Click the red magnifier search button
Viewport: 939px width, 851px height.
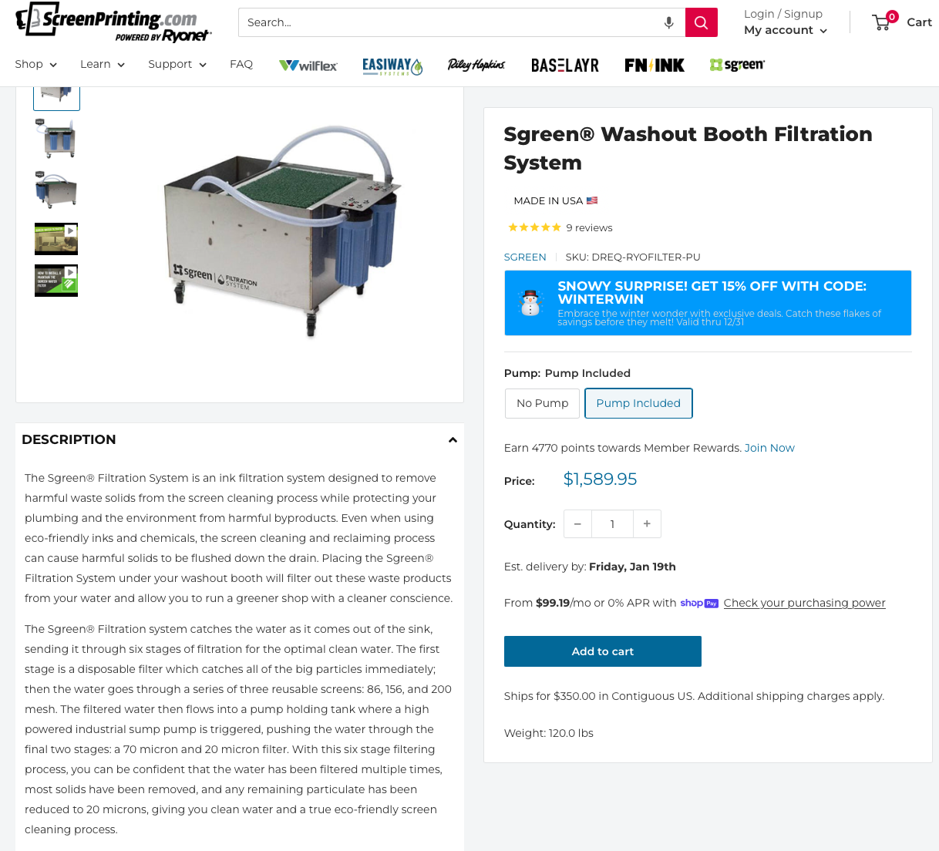(x=701, y=22)
